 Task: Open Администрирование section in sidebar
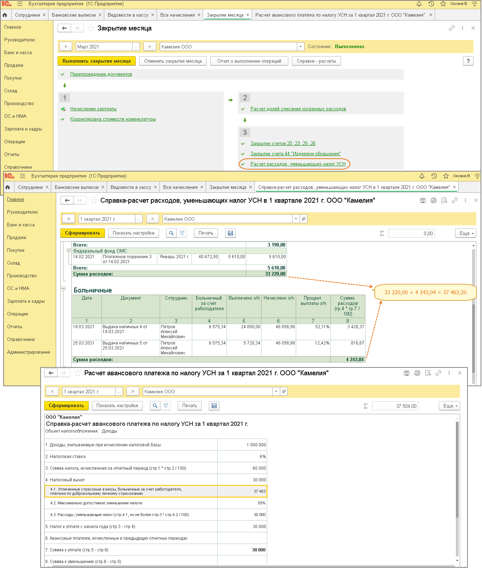pyautogui.click(x=29, y=352)
